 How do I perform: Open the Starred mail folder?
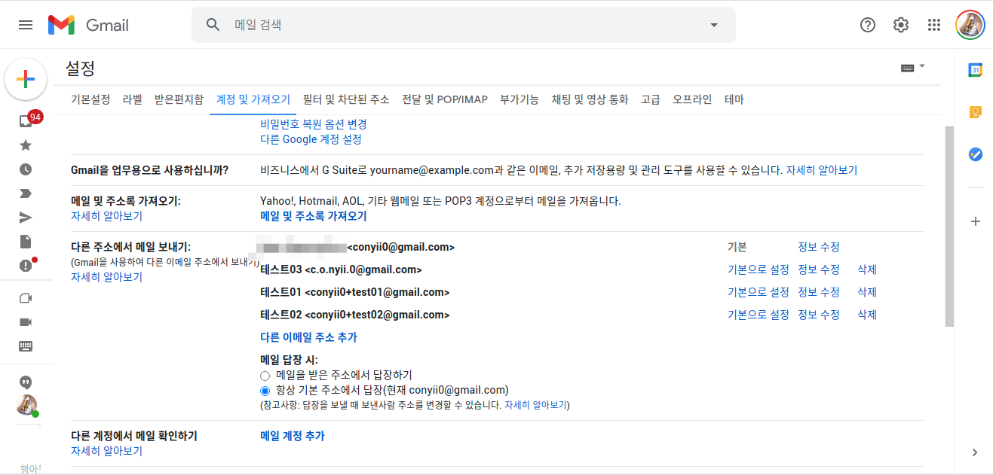(25, 145)
